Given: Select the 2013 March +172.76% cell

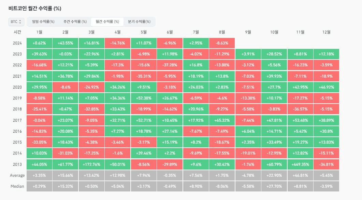Looking at the screenshot, I should pyautogui.click(x=91, y=164).
